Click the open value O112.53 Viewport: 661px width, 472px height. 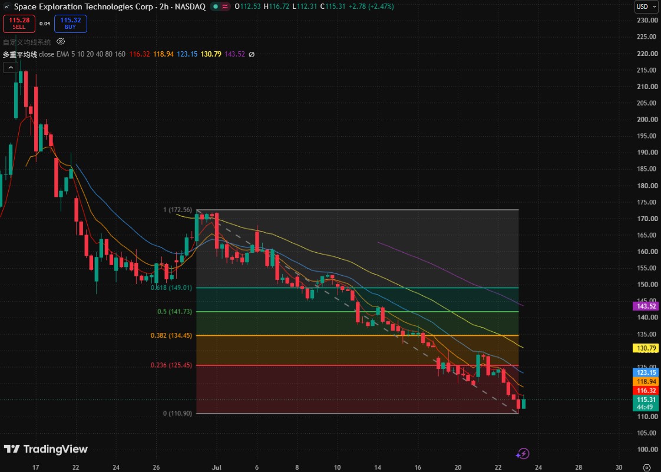pos(248,6)
